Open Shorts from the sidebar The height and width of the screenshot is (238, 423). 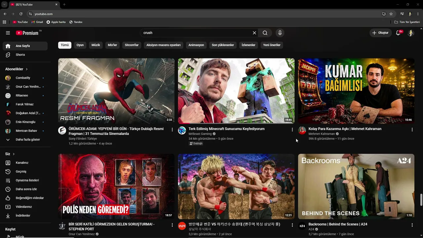pyautogui.click(x=25, y=55)
